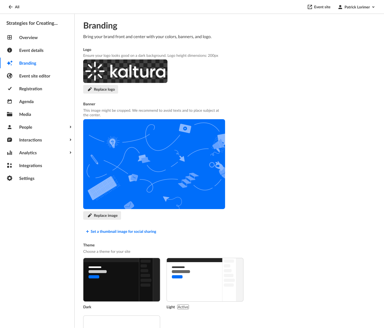This screenshot has width=384, height=328.
Task: Click the Integrations shapes icon
Action: (10, 165)
